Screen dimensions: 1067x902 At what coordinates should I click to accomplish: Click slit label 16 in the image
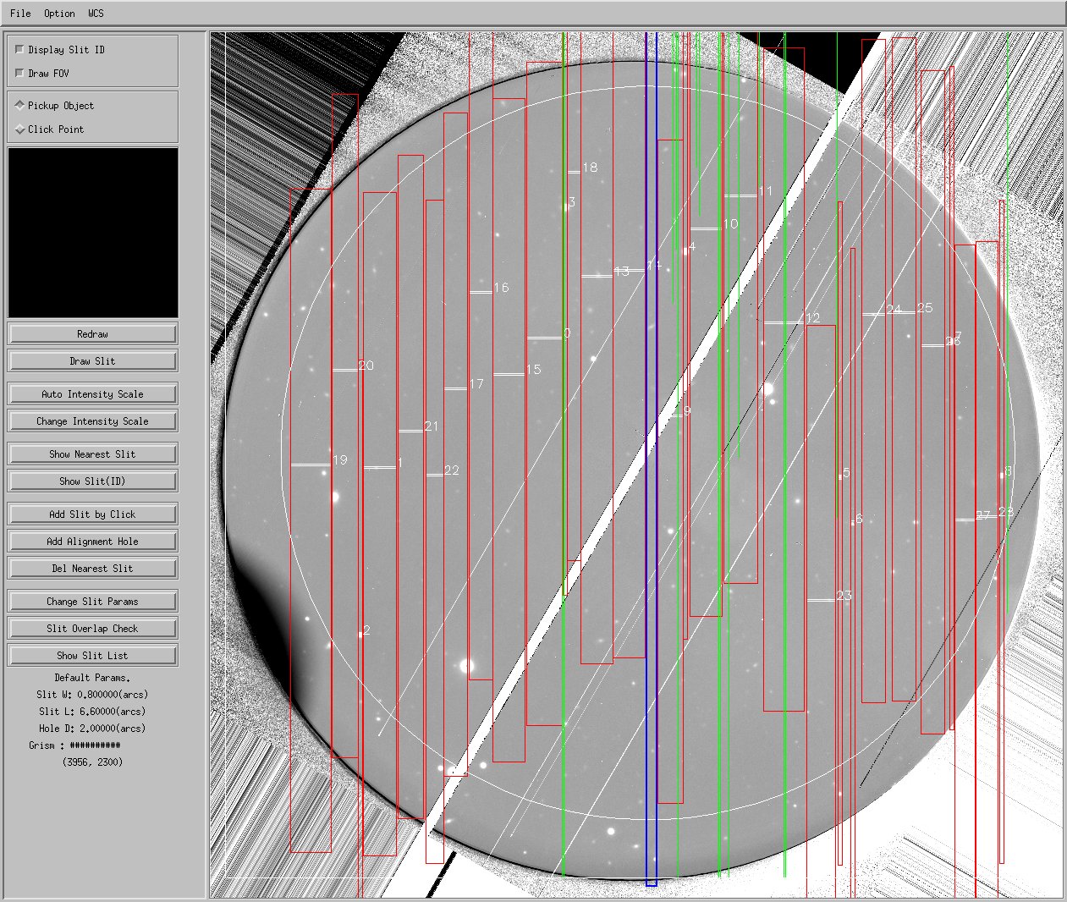pyautogui.click(x=501, y=288)
